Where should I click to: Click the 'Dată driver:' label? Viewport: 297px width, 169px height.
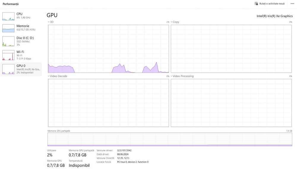point(103,154)
